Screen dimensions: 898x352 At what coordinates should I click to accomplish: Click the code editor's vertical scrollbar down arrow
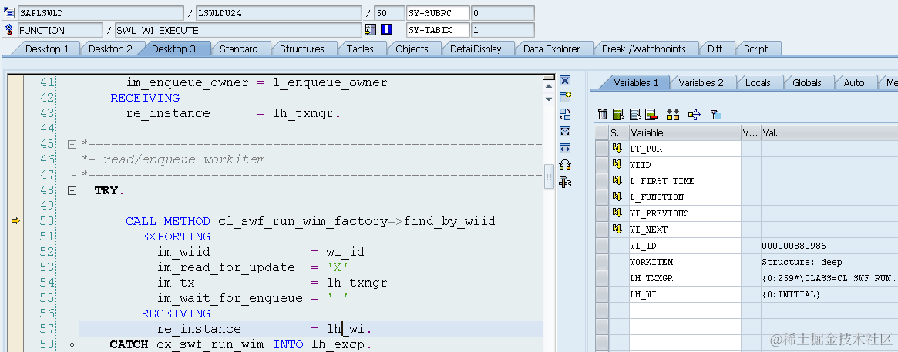tap(549, 99)
